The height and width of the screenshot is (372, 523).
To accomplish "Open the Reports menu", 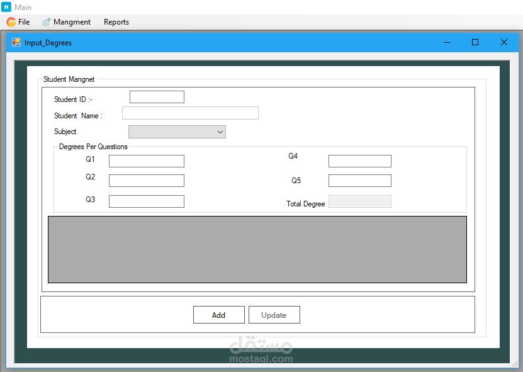I will tap(116, 22).
